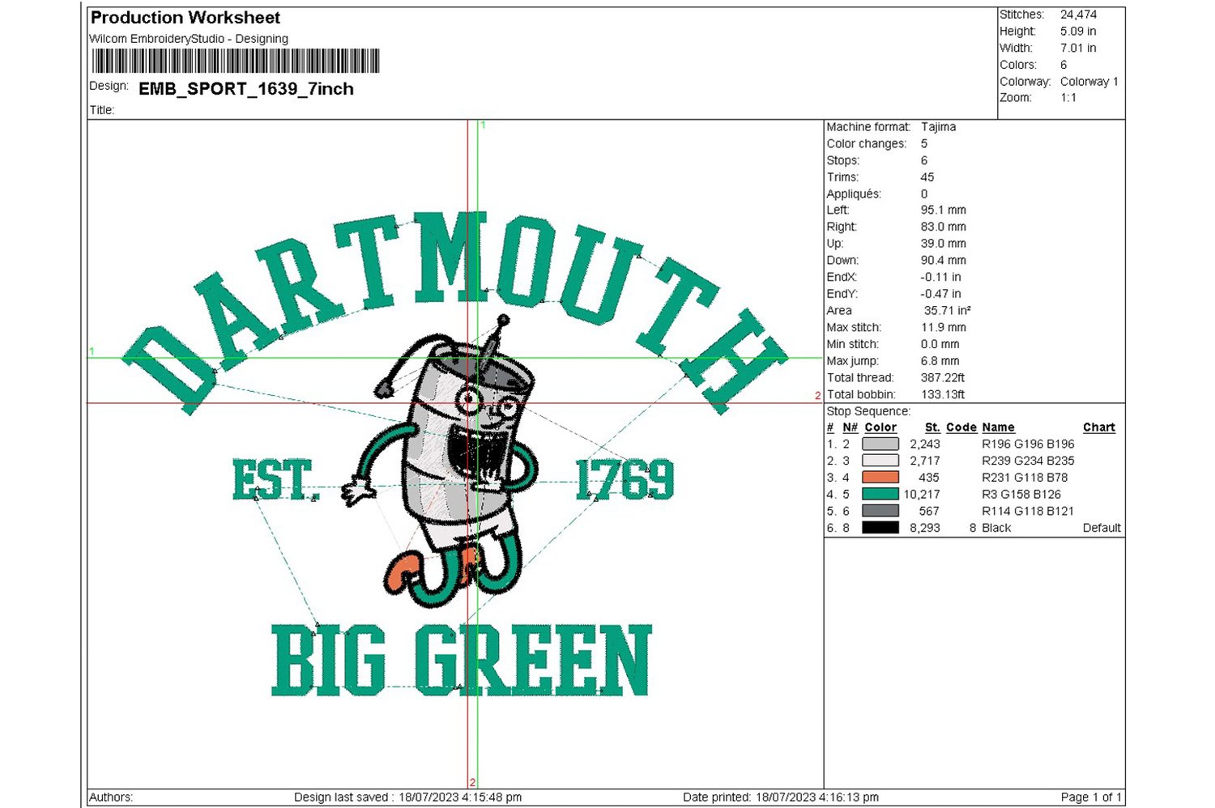This screenshot has height=808, width=1215.
Task: Click the left extent '95.1 mm'
Action: [944, 211]
